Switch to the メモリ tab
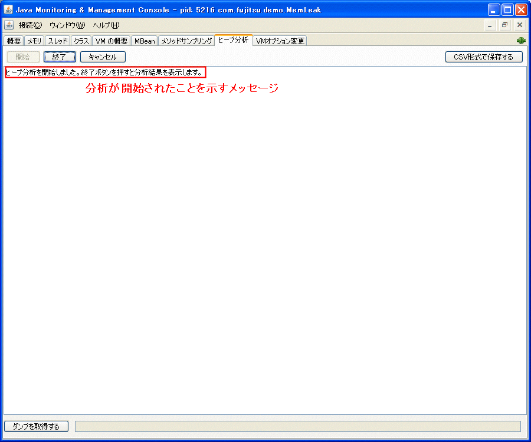 34,41
